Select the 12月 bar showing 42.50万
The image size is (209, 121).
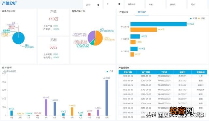107,98
